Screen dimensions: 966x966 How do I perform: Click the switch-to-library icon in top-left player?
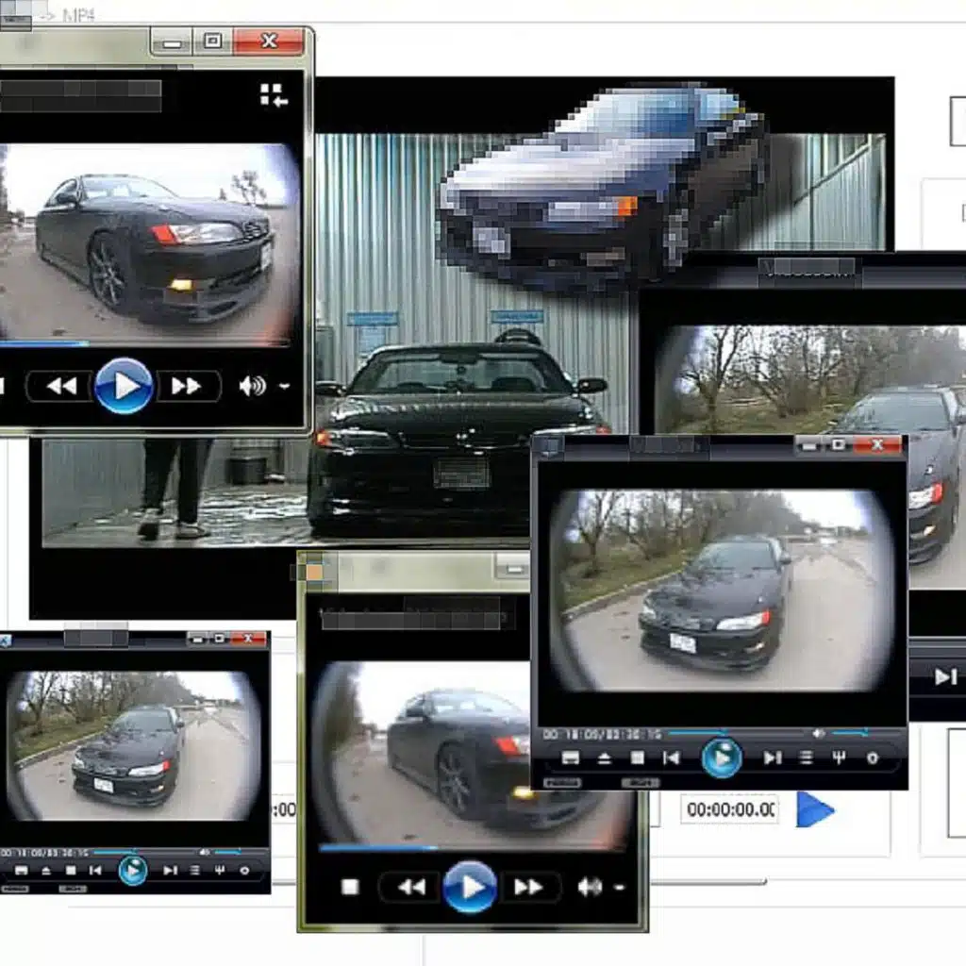pos(274,95)
